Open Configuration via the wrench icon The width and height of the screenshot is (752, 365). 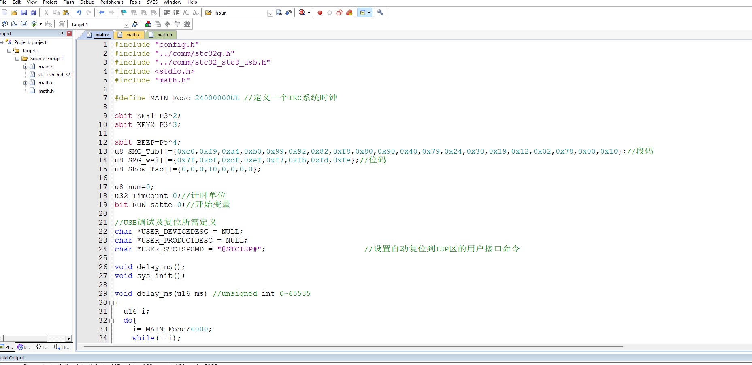pos(380,13)
